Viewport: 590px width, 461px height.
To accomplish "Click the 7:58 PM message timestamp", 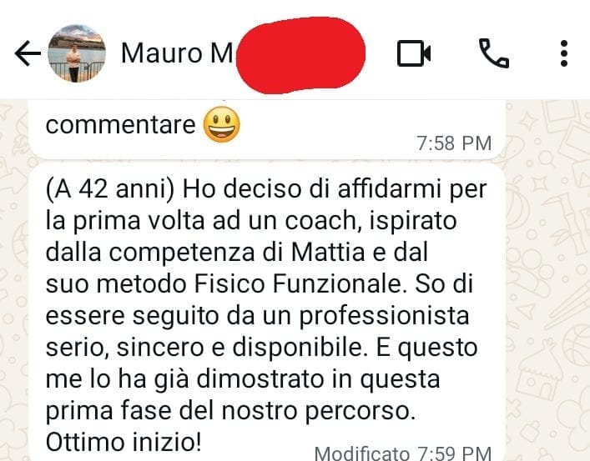I will click(454, 143).
